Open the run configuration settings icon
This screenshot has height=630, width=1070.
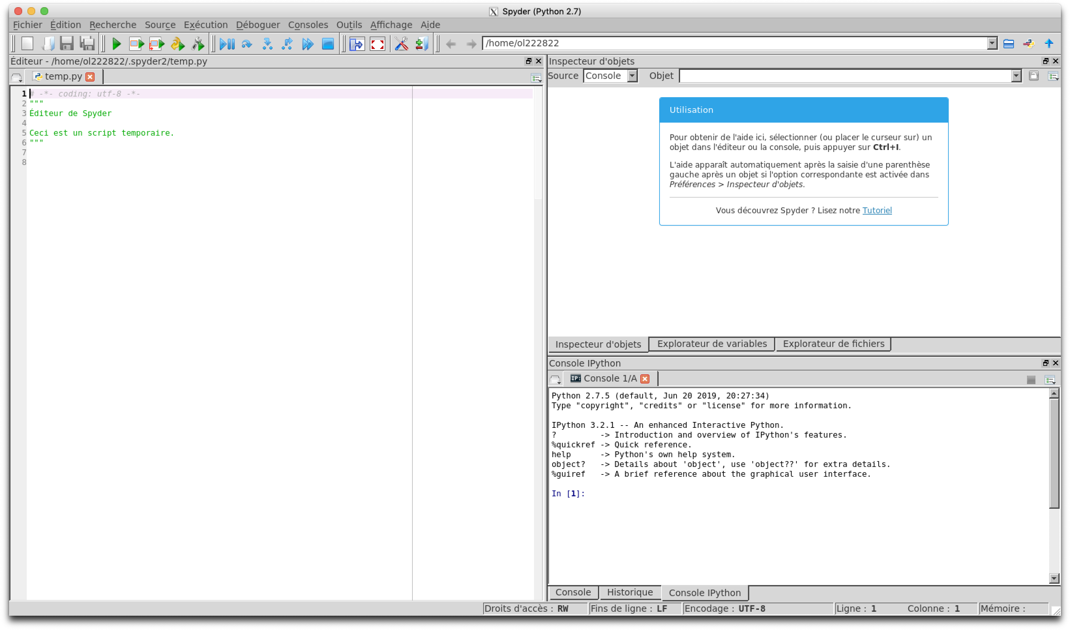198,44
